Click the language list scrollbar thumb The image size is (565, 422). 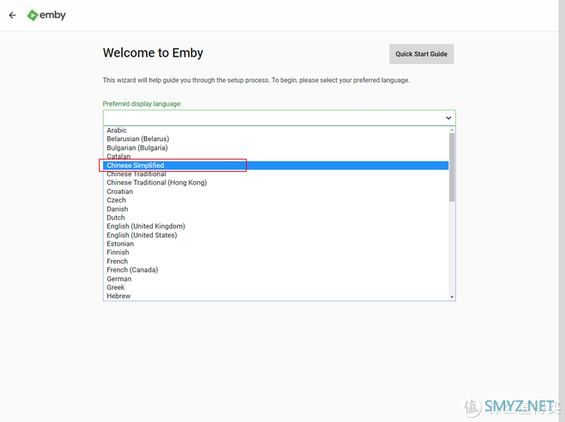coord(452,167)
